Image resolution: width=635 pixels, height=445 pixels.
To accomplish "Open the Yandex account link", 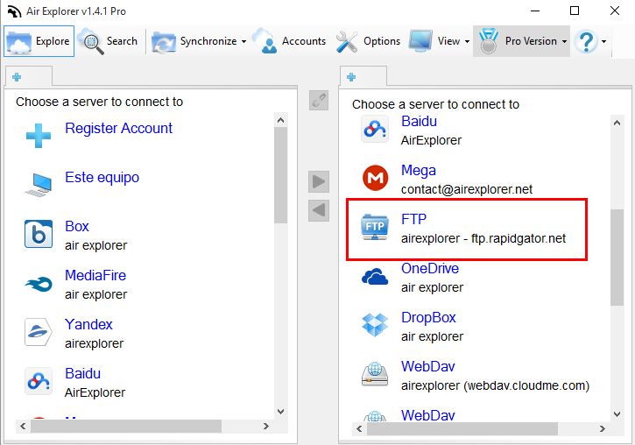I will (88, 324).
